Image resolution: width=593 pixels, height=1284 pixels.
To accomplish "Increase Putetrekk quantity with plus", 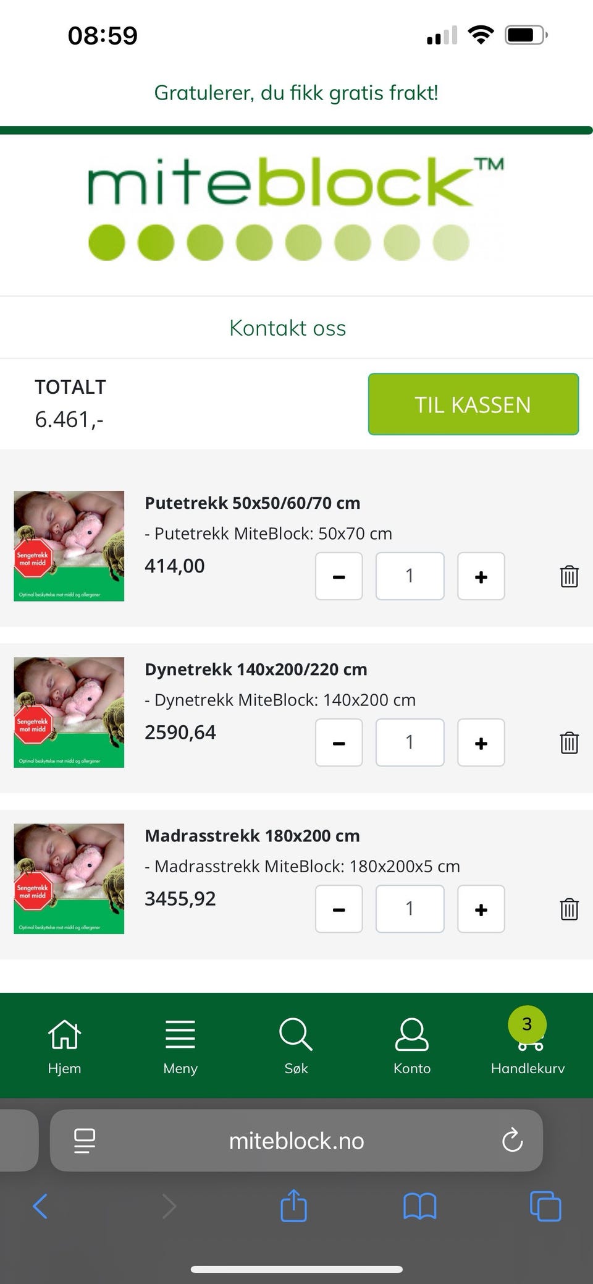I will (x=481, y=576).
